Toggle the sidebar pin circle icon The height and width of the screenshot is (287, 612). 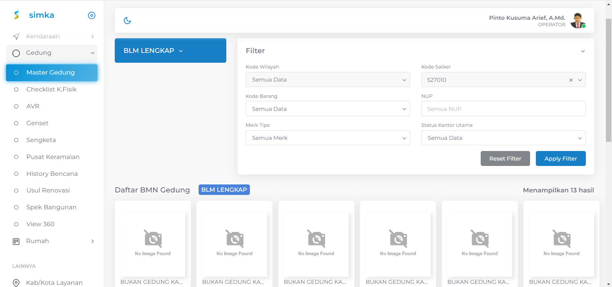click(x=91, y=15)
